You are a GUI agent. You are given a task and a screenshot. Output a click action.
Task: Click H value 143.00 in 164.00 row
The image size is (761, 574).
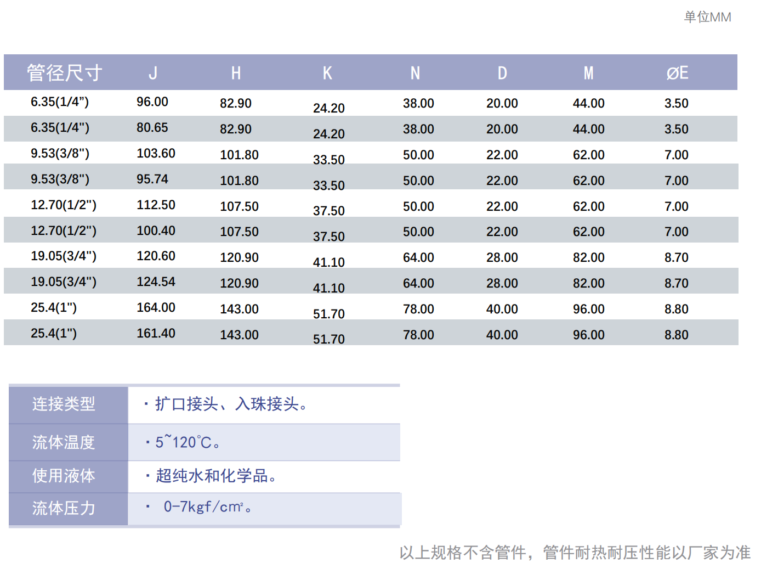click(x=239, y=309)
